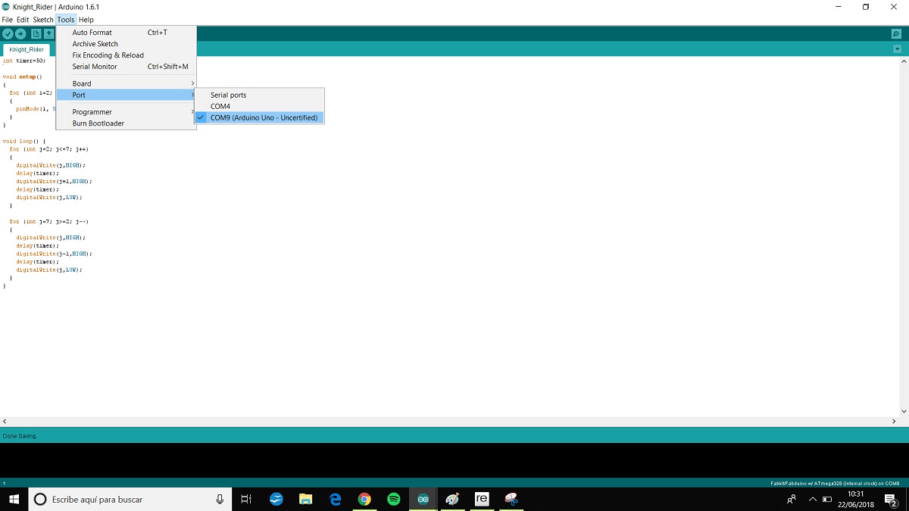The height and width of the screenshot is (511, 909).
Task: Choose Burn Bootloader from the Tools menu
Action: [x=127, y=123]
